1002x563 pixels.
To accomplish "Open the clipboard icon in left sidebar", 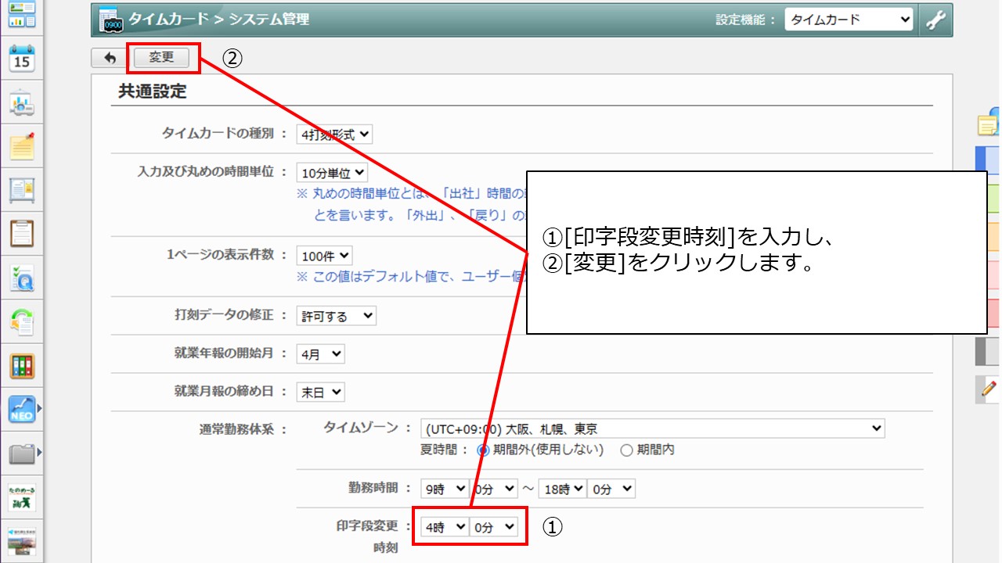I will point(22,233).
